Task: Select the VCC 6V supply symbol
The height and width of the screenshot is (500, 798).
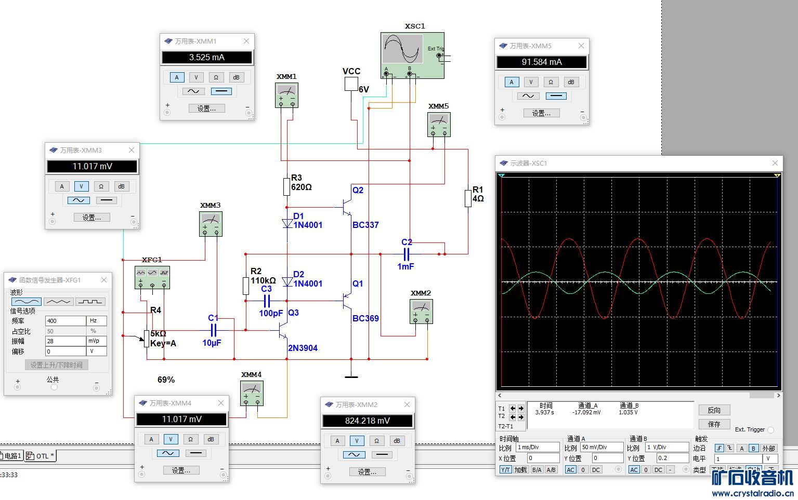Action: tap(351, 84)
